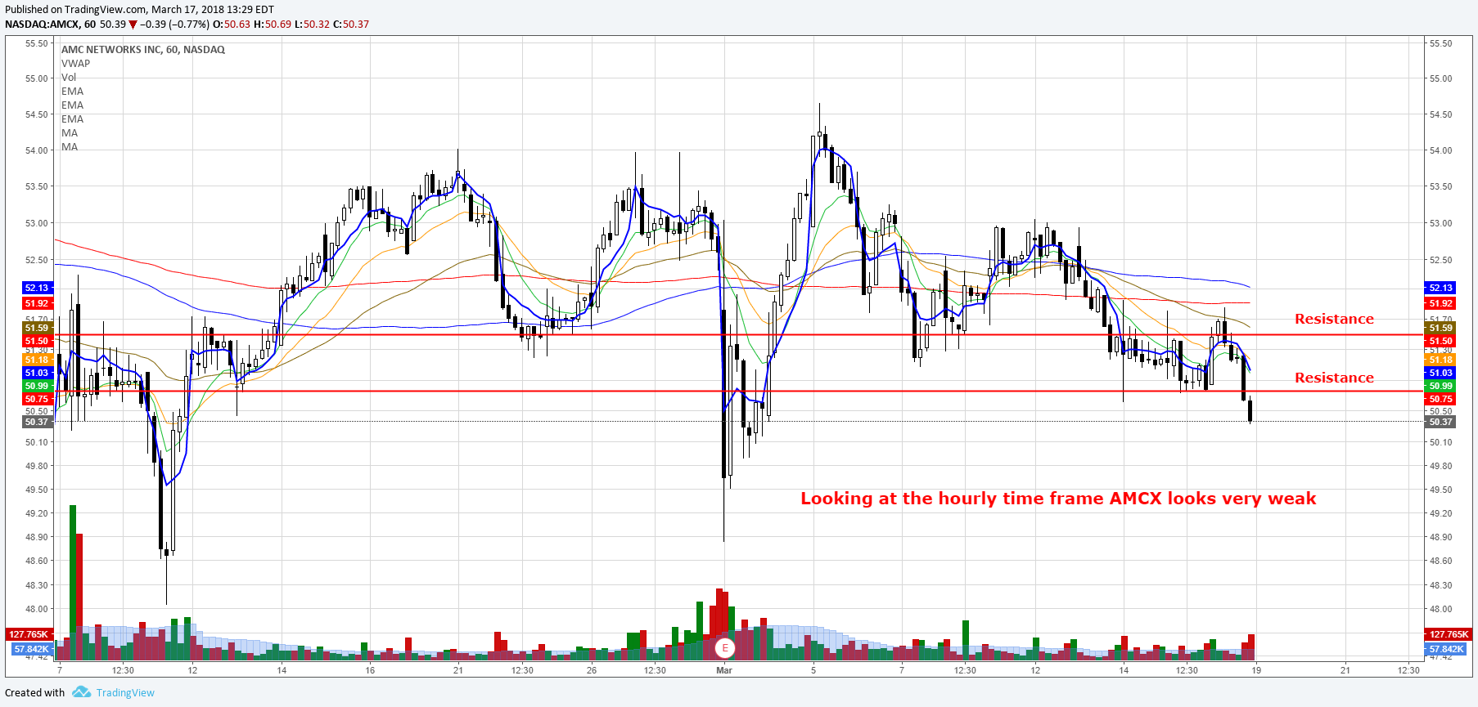Click the 'Published on TradingView.com' caption
The image size is (1478, 707).
tap(140, 10)
